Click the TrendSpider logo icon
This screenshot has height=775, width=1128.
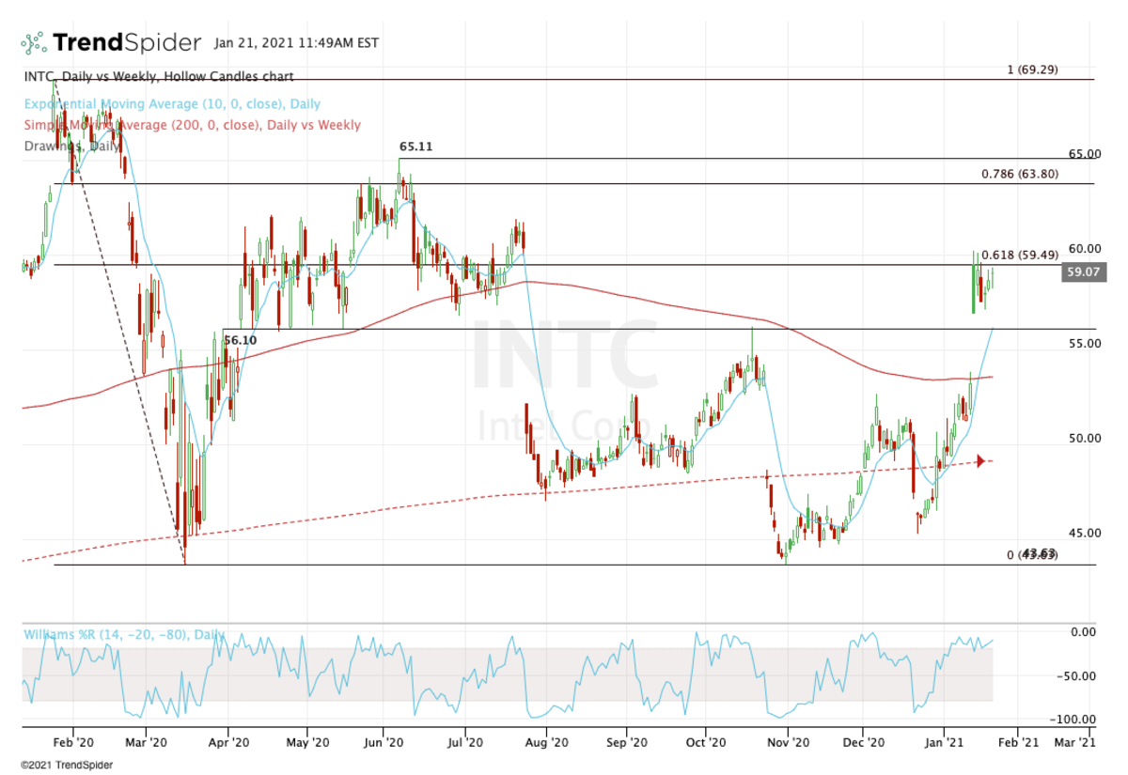click(x=34, y=43)
